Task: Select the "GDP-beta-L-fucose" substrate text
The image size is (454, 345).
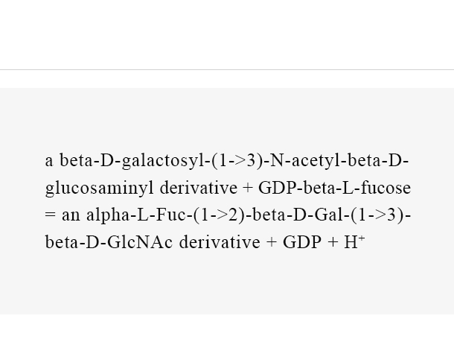Action: [334, 188]
